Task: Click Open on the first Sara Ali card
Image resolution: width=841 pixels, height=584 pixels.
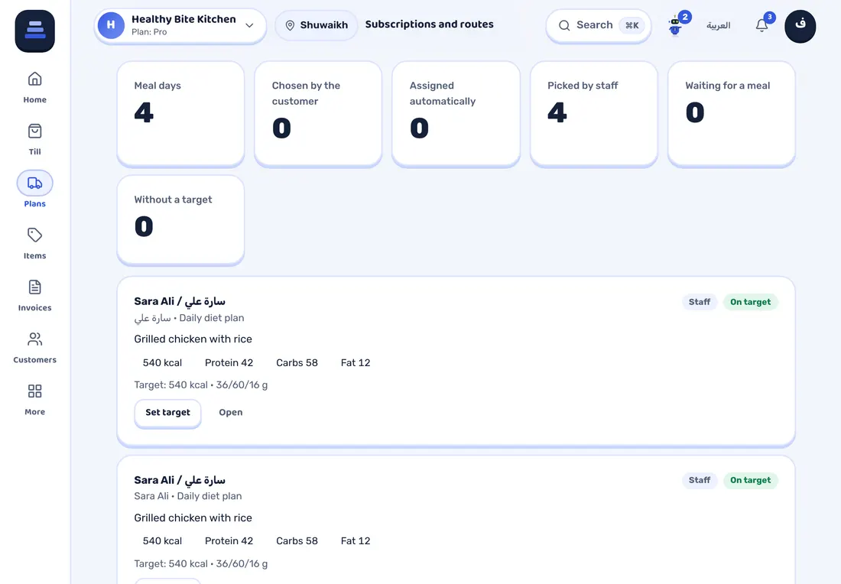Action: click(x=231, y=413)
